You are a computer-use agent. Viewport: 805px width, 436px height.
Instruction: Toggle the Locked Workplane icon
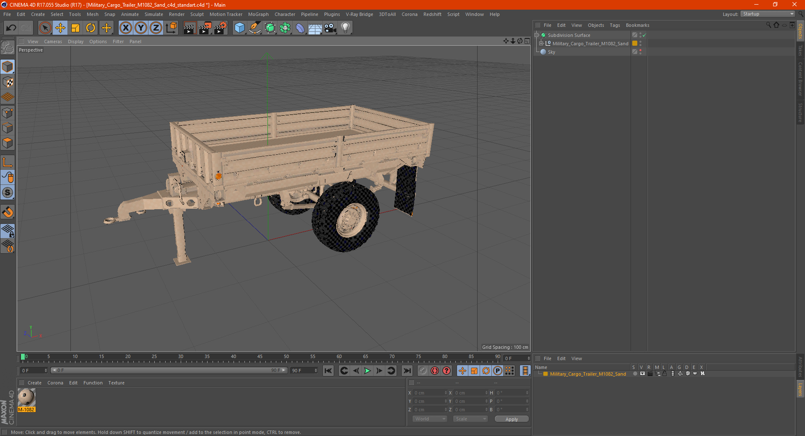pyautogui.click(x=8, y=231)
